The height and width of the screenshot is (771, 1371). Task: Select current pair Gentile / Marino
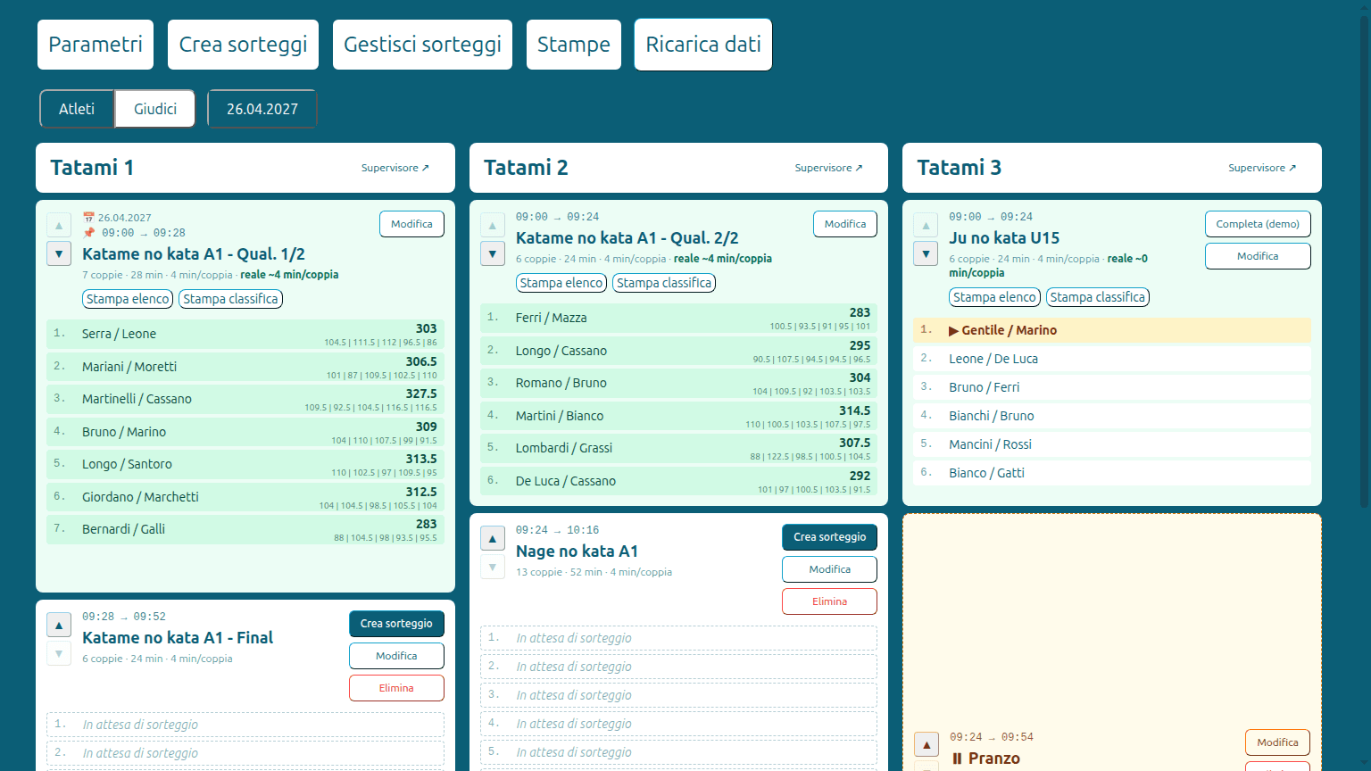[1112, 330]
